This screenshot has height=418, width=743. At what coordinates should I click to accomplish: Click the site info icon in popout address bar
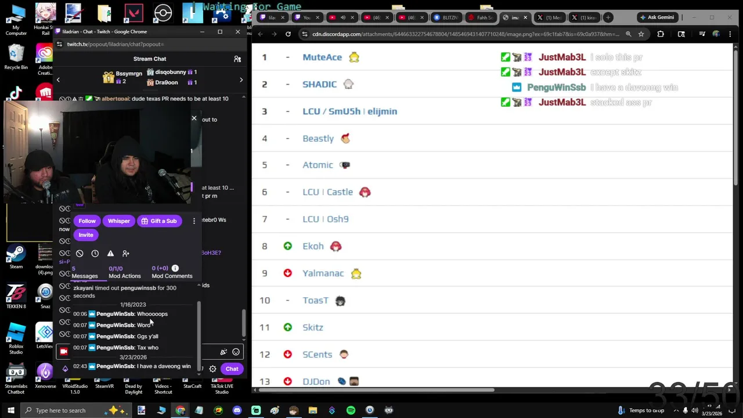coord(59,44)
